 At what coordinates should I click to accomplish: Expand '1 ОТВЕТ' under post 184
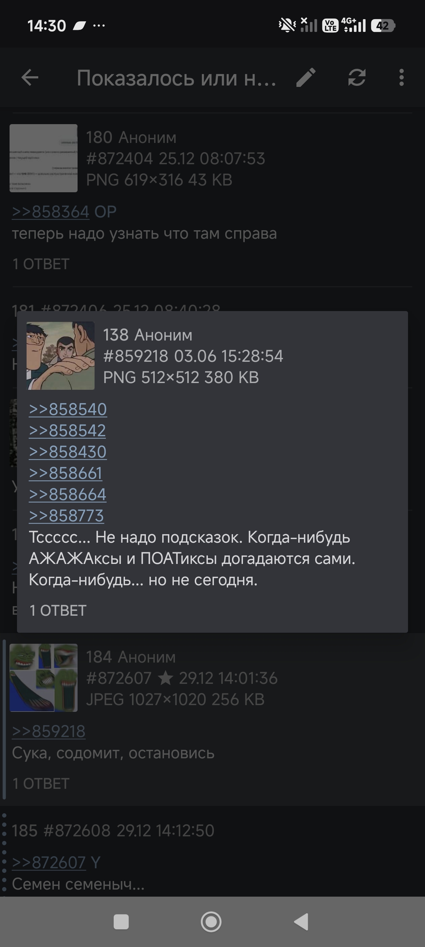(x=41, y=784)
